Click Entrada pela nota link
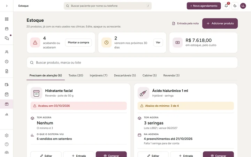The height and width of the screenshot is (157, 251). [185, 23]
